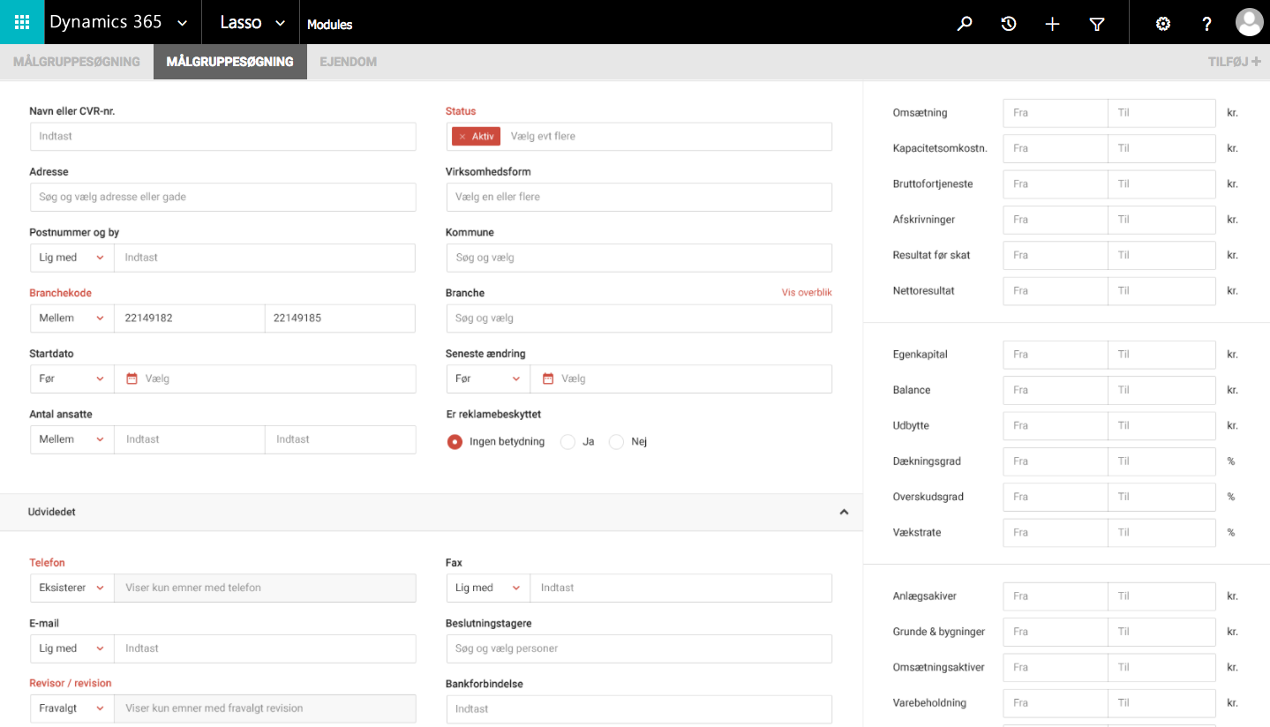The image size is (1270, 727).
Task: Click the Status Vælg evt flere field
Action: pyautogui.click(x=668, y=137)
